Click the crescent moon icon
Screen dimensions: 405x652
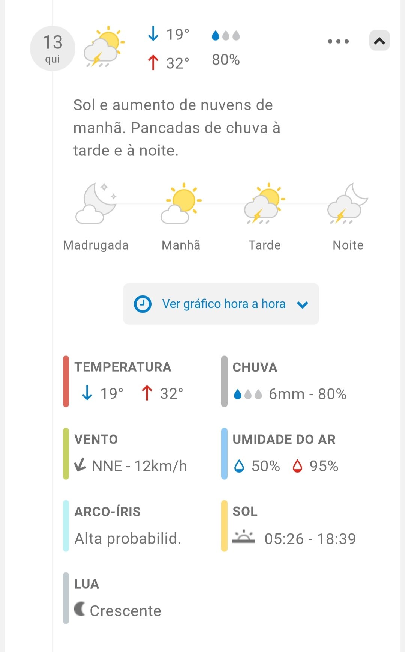tap(79, 609)
